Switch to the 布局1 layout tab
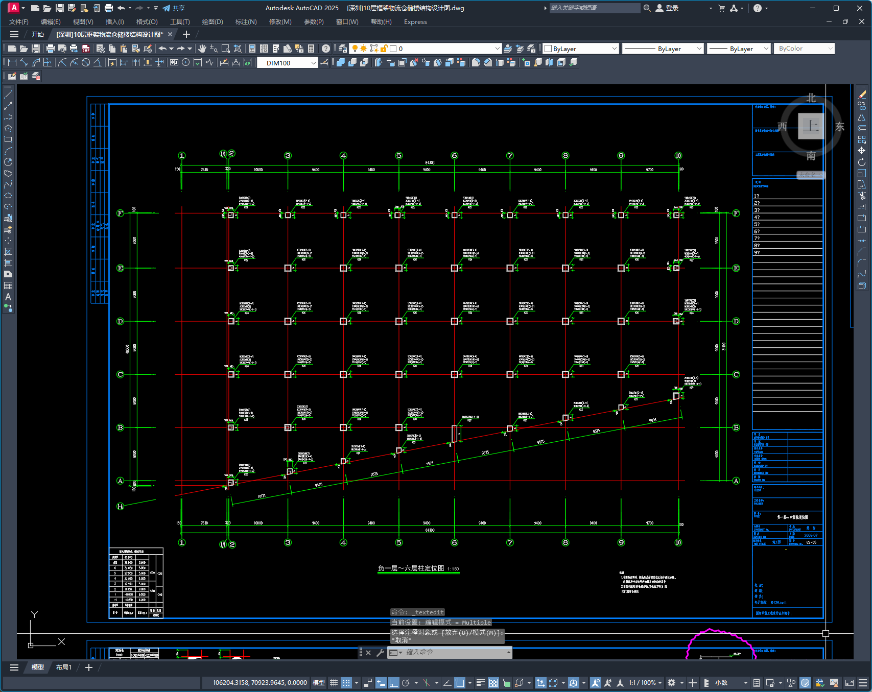This screenshot has height=692, width=872. 64,667
